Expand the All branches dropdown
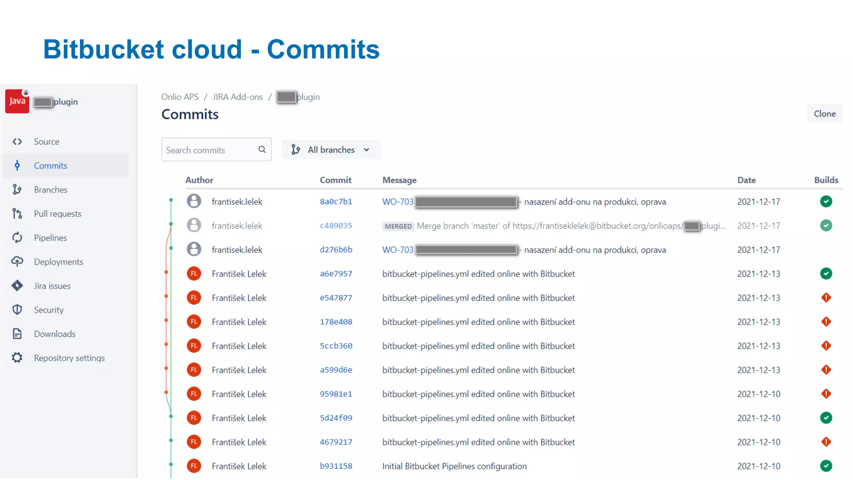 pyautogui.click(x=331, y=150)
